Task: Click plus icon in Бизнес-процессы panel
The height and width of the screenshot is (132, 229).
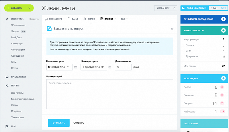Action: [223, 30]
